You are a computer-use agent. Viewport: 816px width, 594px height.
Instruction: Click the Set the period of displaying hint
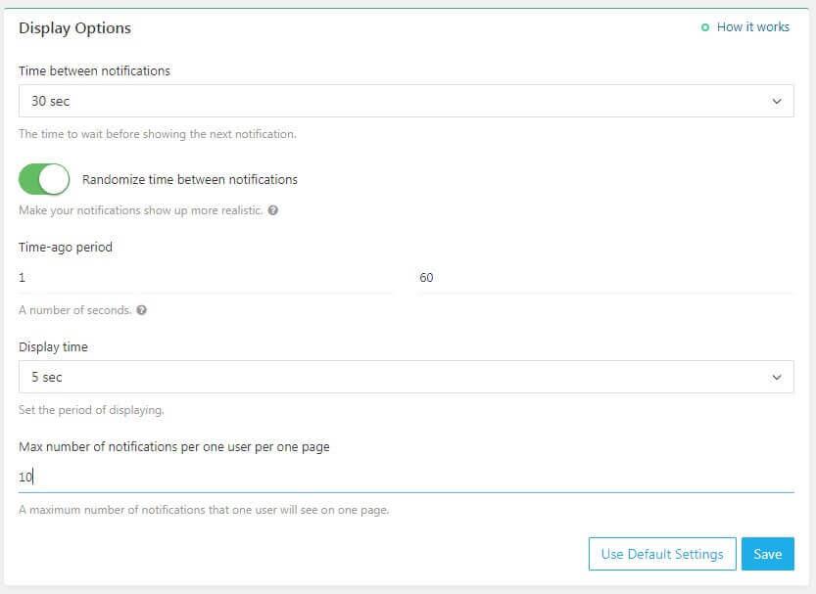pyautogui.click(x=91, y=410)
